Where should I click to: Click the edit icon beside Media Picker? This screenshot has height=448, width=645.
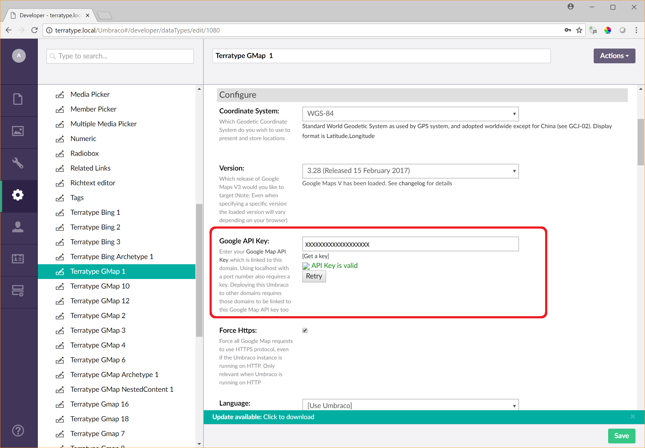tap(60, 95)
